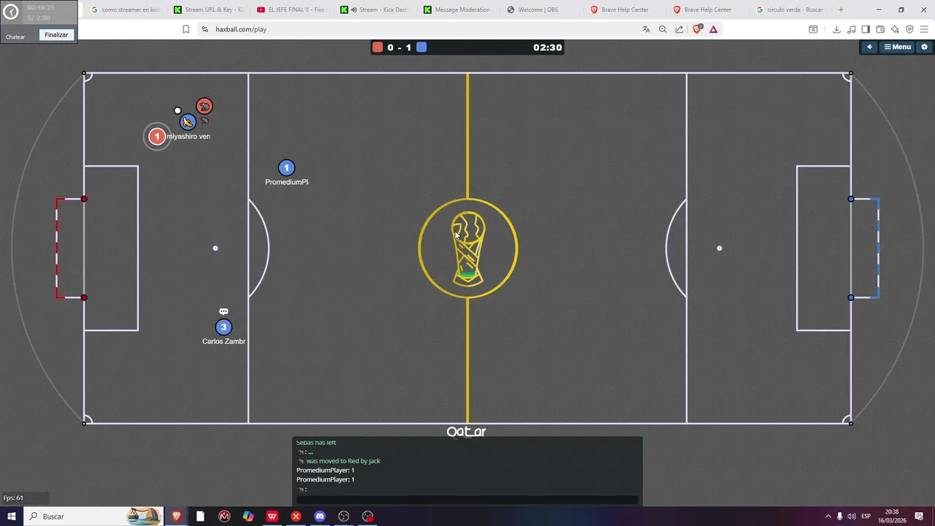This screenshot has height=526, width=935.
Task: Click the red team color square in scoreboard
Action: tap(377, 47)
